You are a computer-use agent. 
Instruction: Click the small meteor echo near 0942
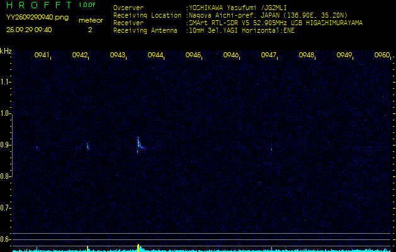88,146
